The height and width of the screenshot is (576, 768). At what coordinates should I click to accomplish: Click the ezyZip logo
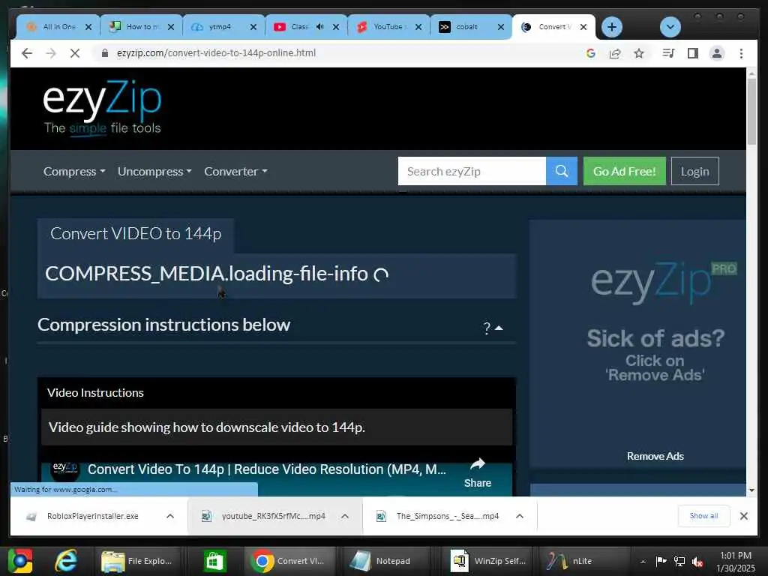pos(102,106)
